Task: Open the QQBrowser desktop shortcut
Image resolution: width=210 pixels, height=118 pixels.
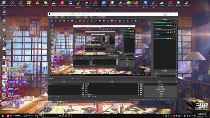Action: point(70,4)
